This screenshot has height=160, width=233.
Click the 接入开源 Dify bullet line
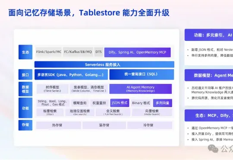coord(212,134)
